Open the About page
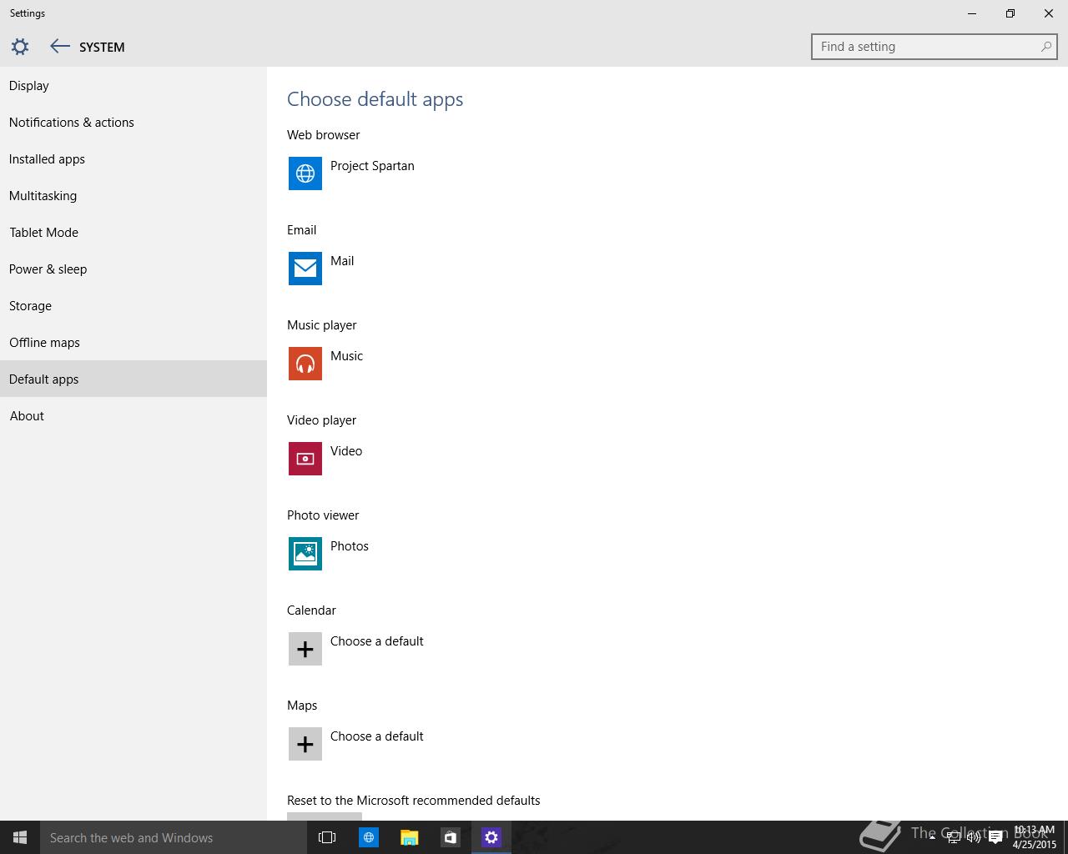The width and height of the screenshot is (1068, 854). tap(133, 415)
